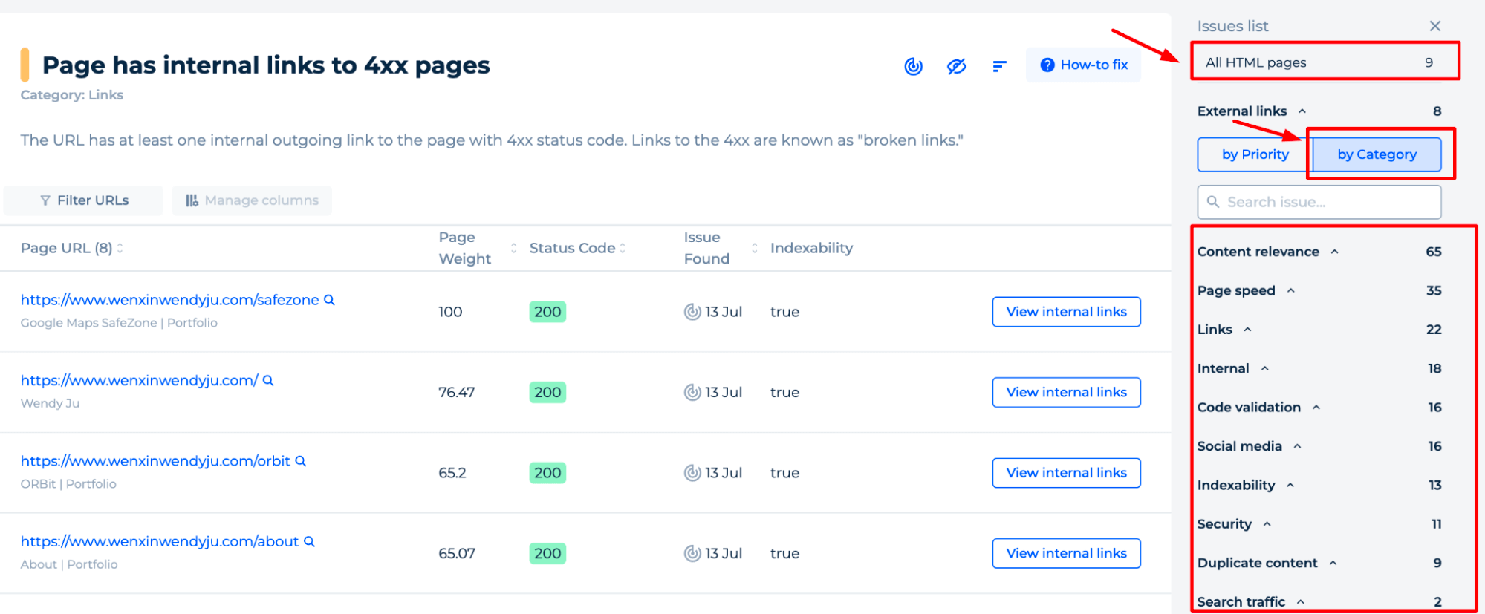Click the 'Google Maps SafeZone | Portfolio' title text
The image size is (1485, 614).
coord(119,323)
